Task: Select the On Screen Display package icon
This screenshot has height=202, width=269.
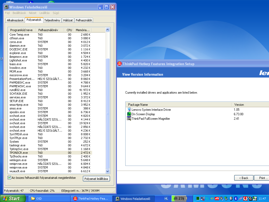Action: point(129,114)
